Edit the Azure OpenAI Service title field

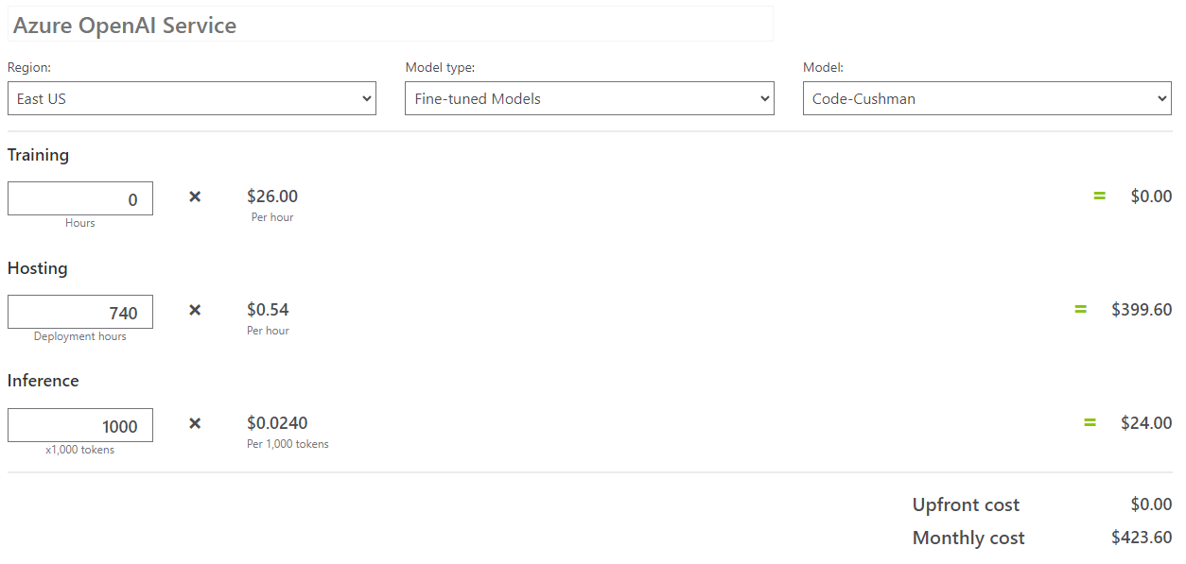(390, 25)
